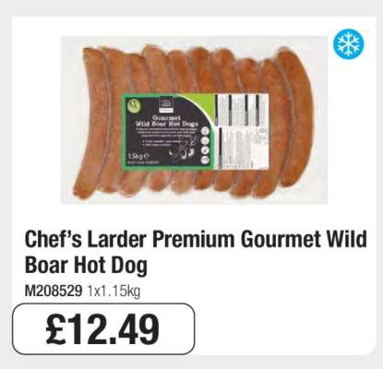Click the 'Gourmet Wild Boar Hot Dogs' pack text
The image size is (383, 369).
coord(168,121)
